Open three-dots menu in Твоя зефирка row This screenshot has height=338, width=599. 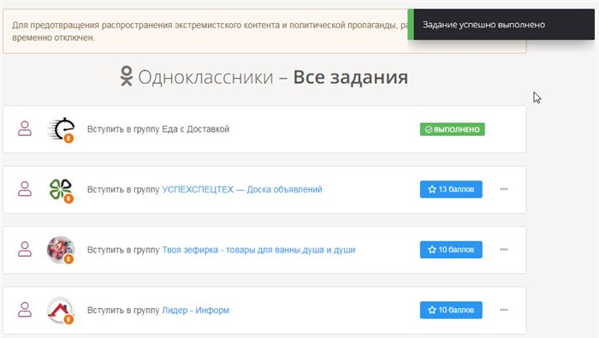click(504, 249)
